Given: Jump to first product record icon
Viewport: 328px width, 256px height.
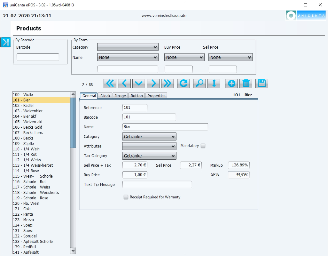Looking at the screenshot, I should click(110, 84).
